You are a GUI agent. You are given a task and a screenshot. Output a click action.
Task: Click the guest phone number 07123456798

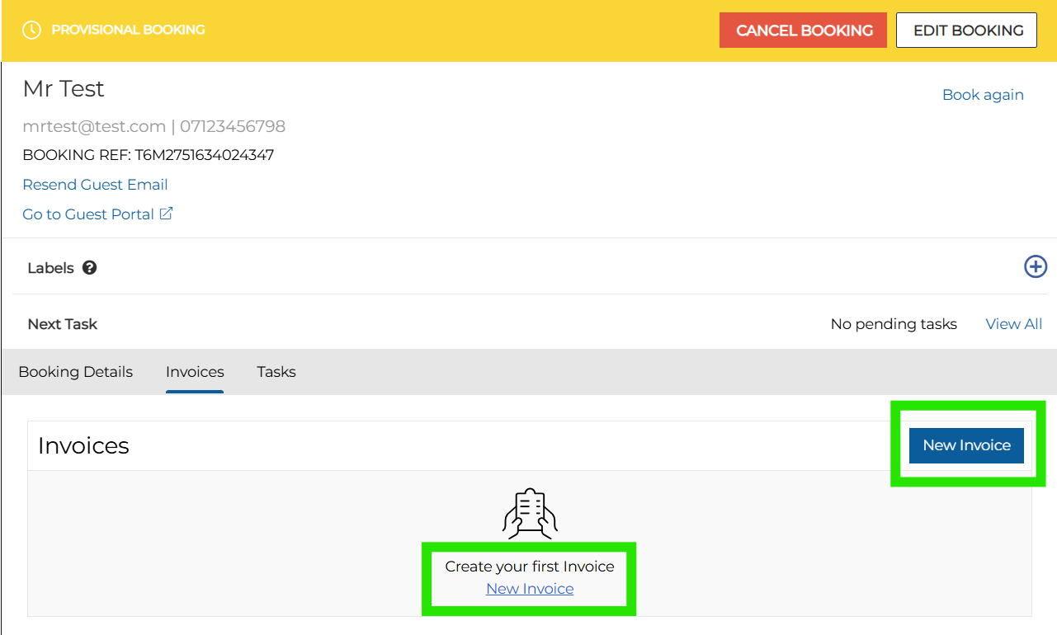click(x=233, y=126)
